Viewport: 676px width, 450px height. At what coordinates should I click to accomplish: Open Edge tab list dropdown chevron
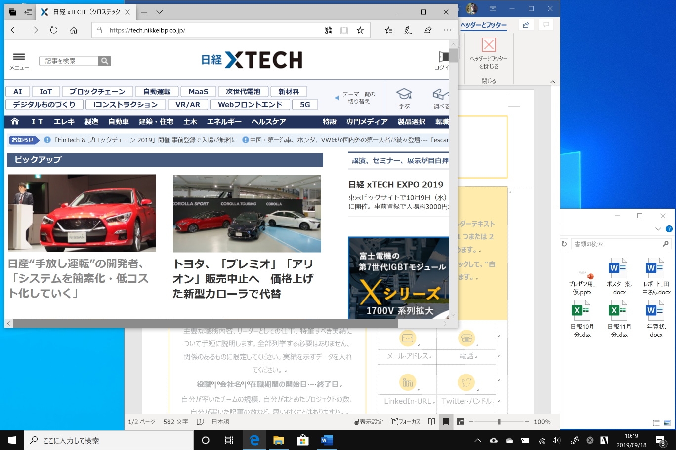coord(159,12)
